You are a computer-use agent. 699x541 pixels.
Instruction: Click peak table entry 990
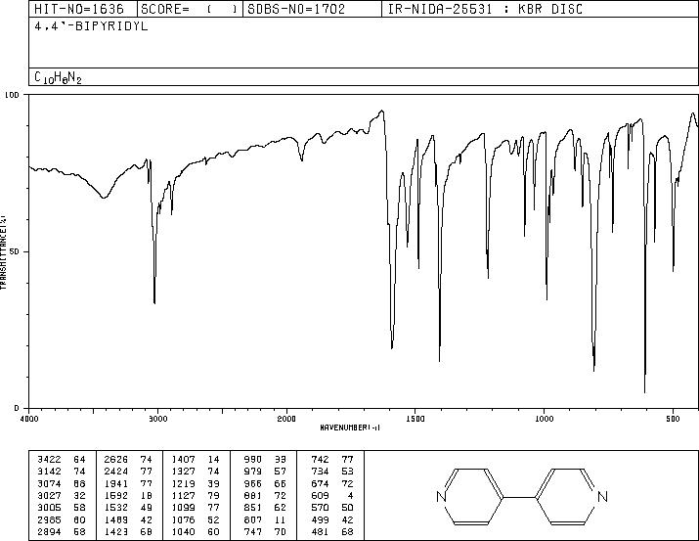(x=253, y=459)
